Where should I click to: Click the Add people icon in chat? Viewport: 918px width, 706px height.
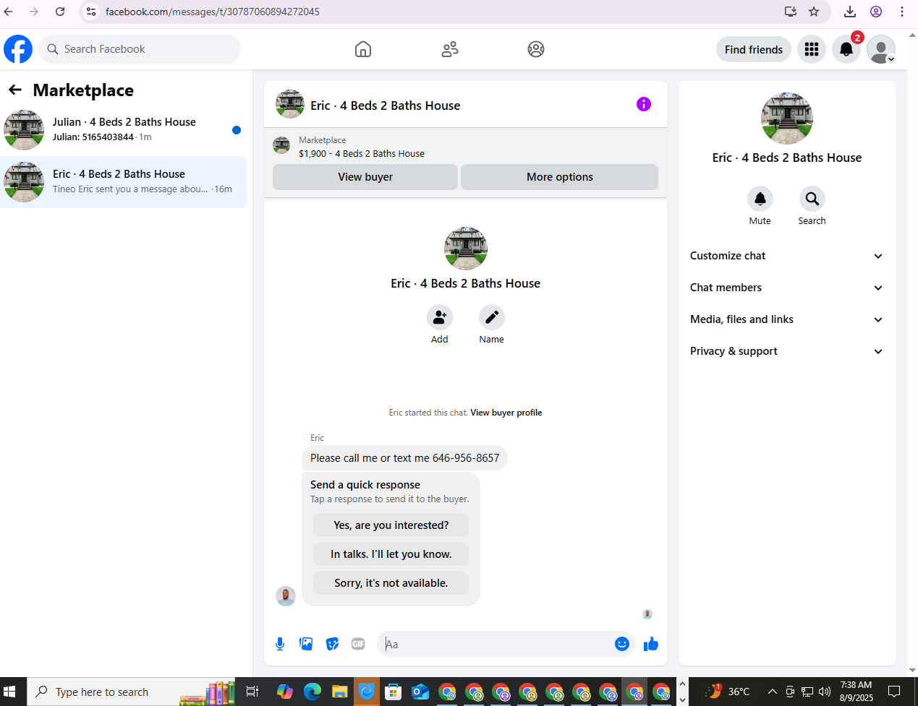click(x=440, y=317)
